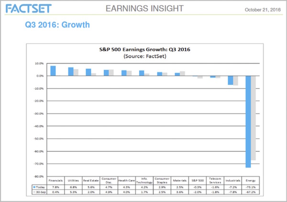Click the 'Financials' column header
The width and height of the screenshot is (287, 202).
pos(55,180)
